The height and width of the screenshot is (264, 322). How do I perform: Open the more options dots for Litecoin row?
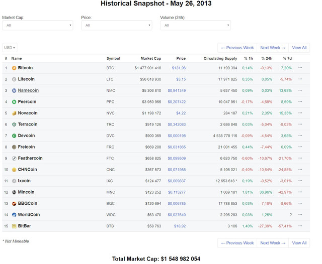point(300,79)
